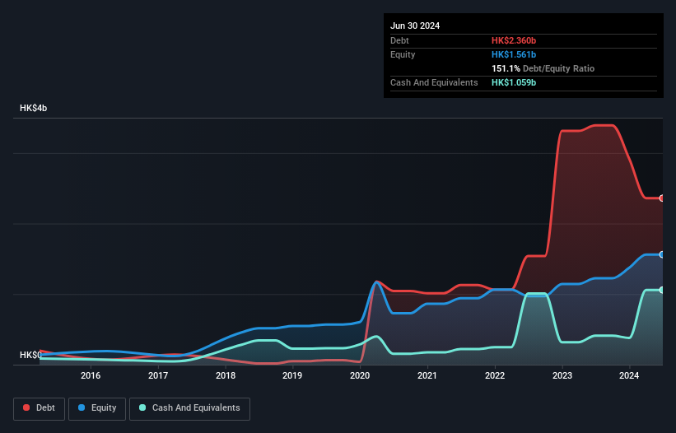Image resolution: width=676 pixels, height=433 pixels.
Task: Click the 2021 x-axis label
Action: (427, 375)
